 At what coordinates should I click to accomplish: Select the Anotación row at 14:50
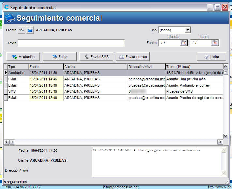click(113, 73)
